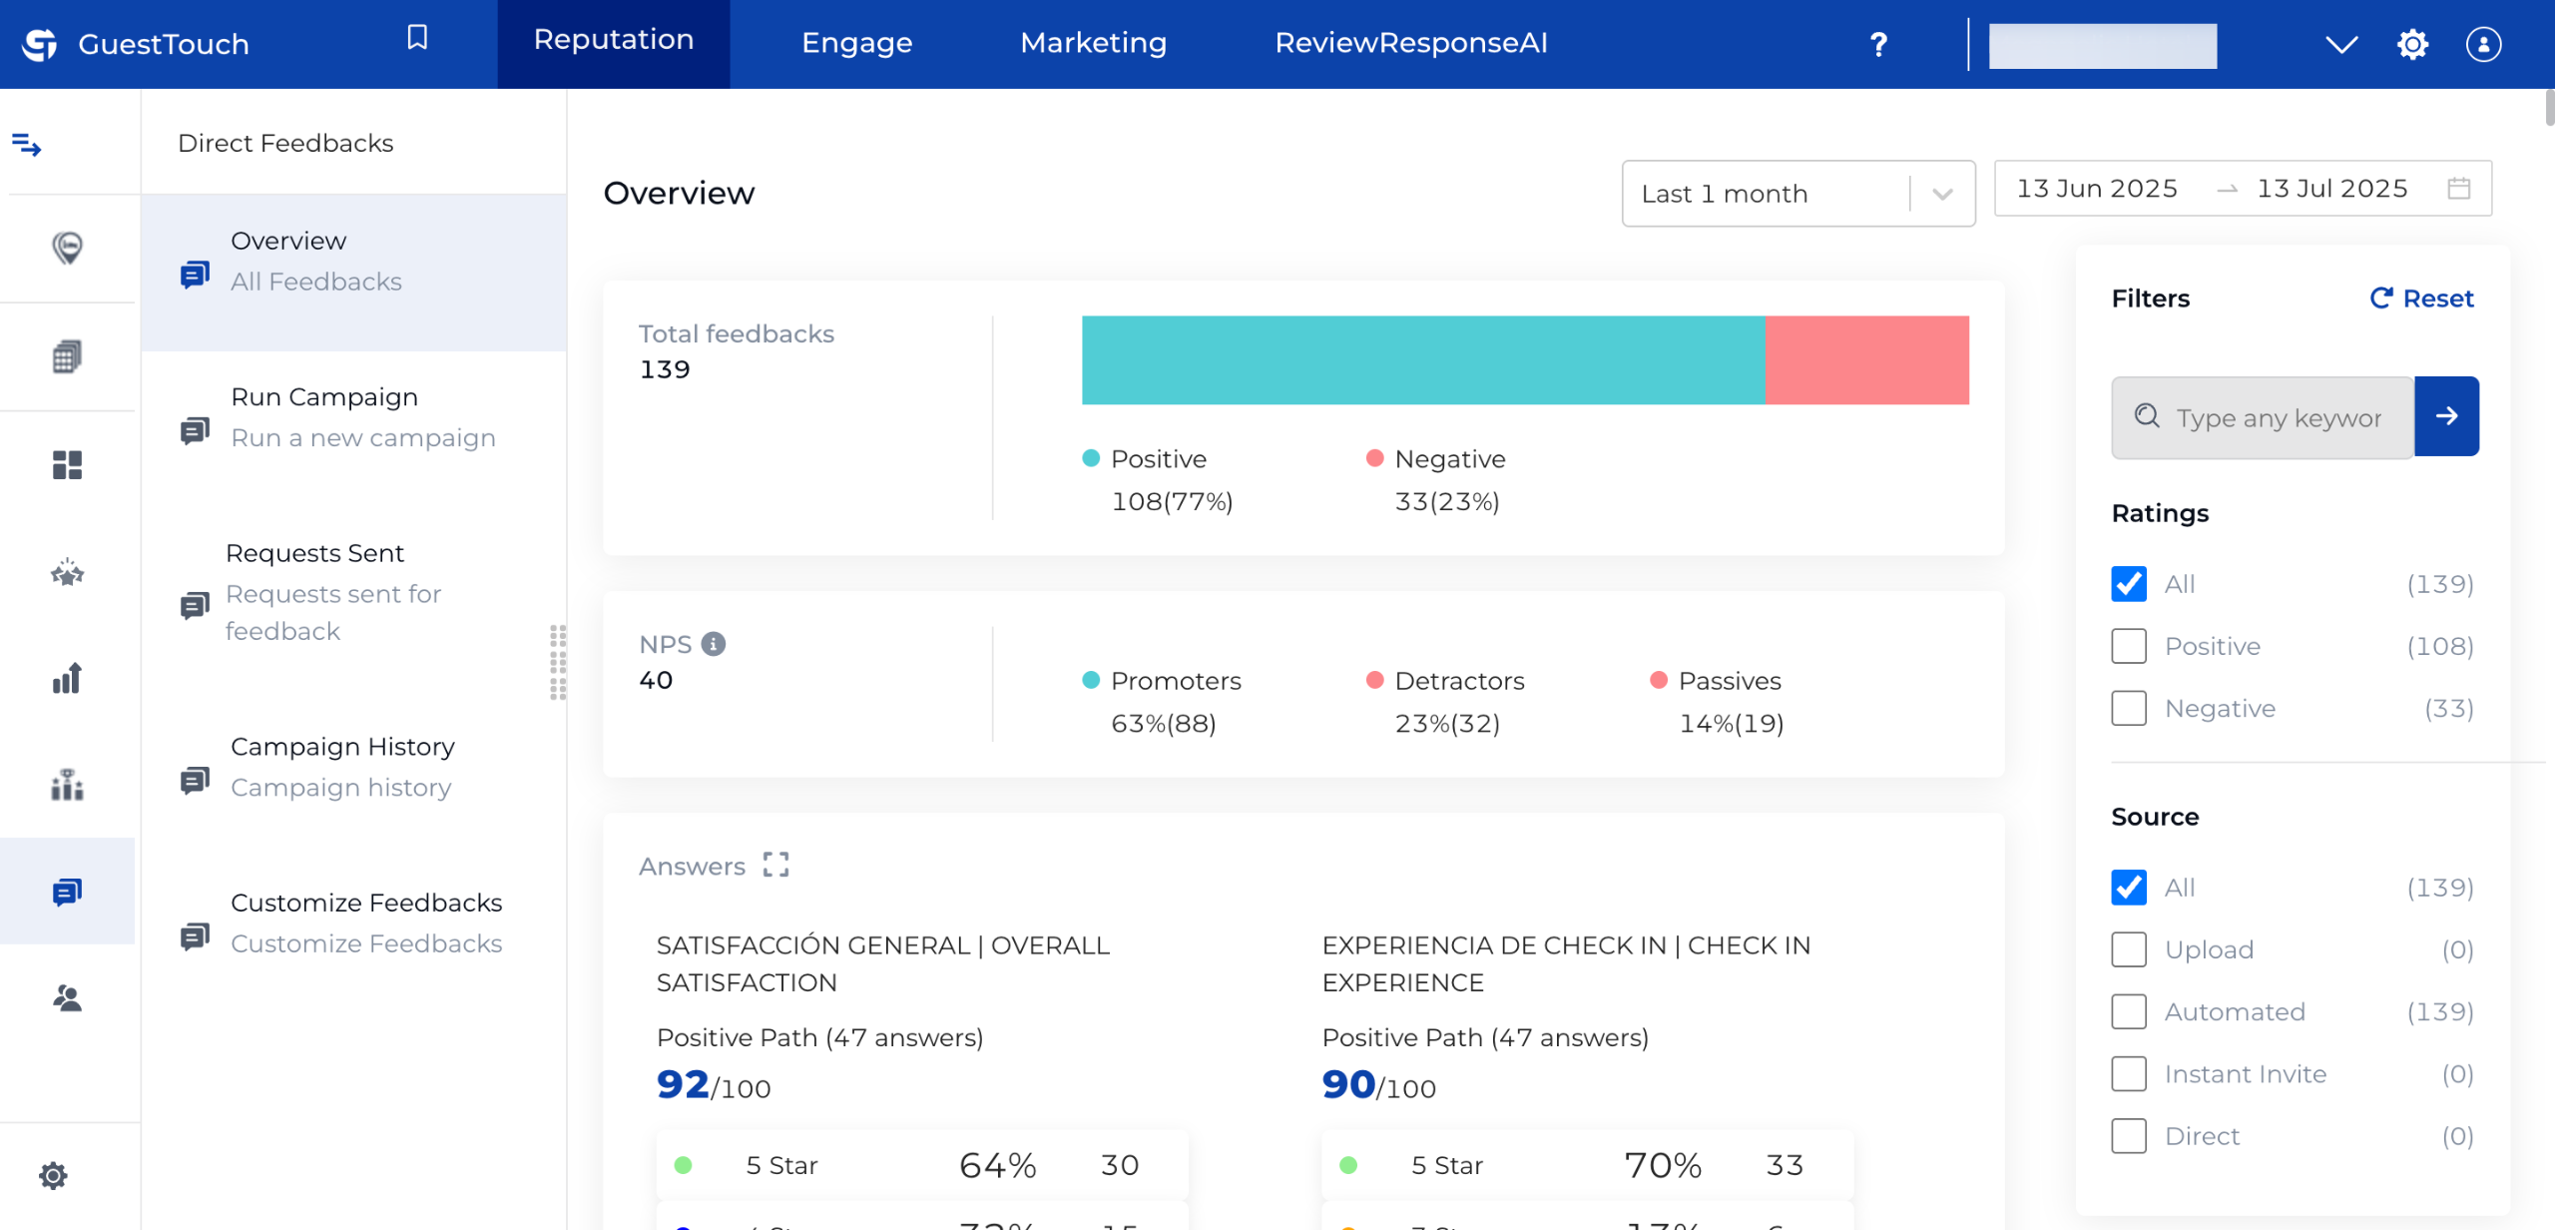
Task: Click the dashboard grid sidebar icon
Action: tap(67, 465)
